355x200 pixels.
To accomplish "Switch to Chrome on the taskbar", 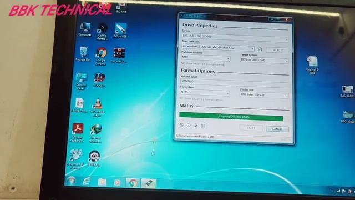I will [133, 183].
